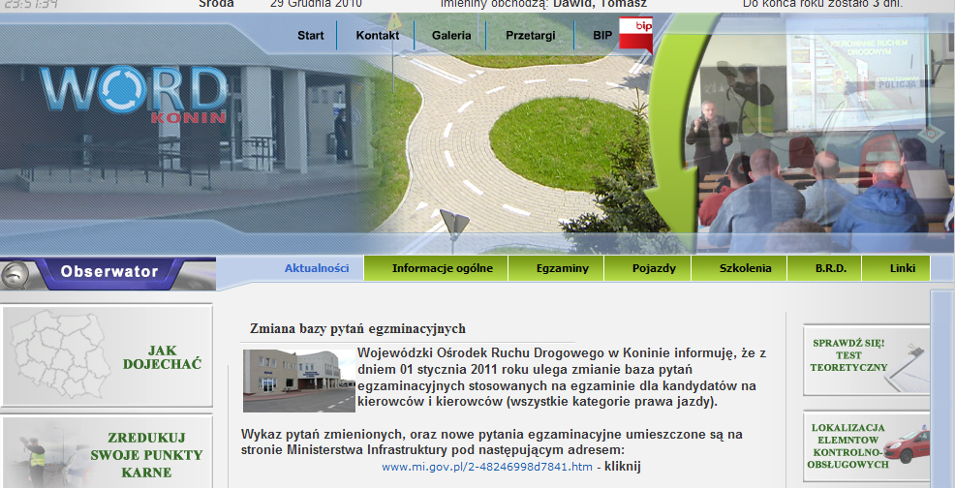Open the Pojazdy tab

(648, 268)
